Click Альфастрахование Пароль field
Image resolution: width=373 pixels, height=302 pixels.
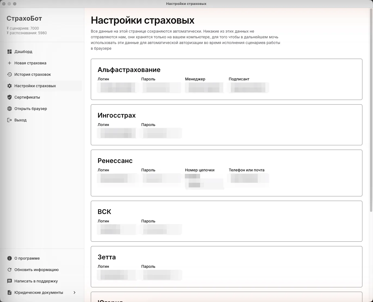coord(161,87)
